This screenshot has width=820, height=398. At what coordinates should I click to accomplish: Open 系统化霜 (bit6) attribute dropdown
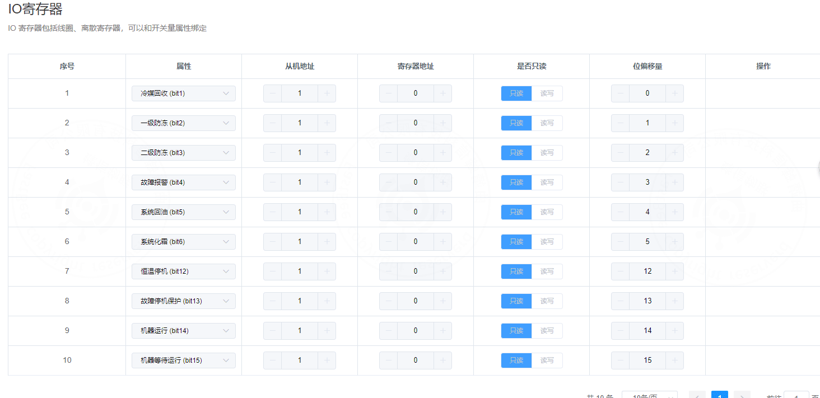coord(184,242)
